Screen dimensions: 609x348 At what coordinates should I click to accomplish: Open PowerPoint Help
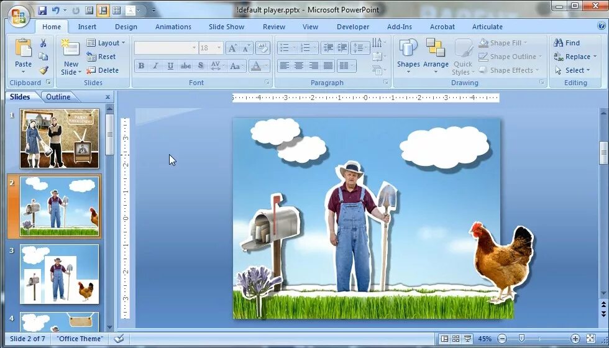pos(602,26)
